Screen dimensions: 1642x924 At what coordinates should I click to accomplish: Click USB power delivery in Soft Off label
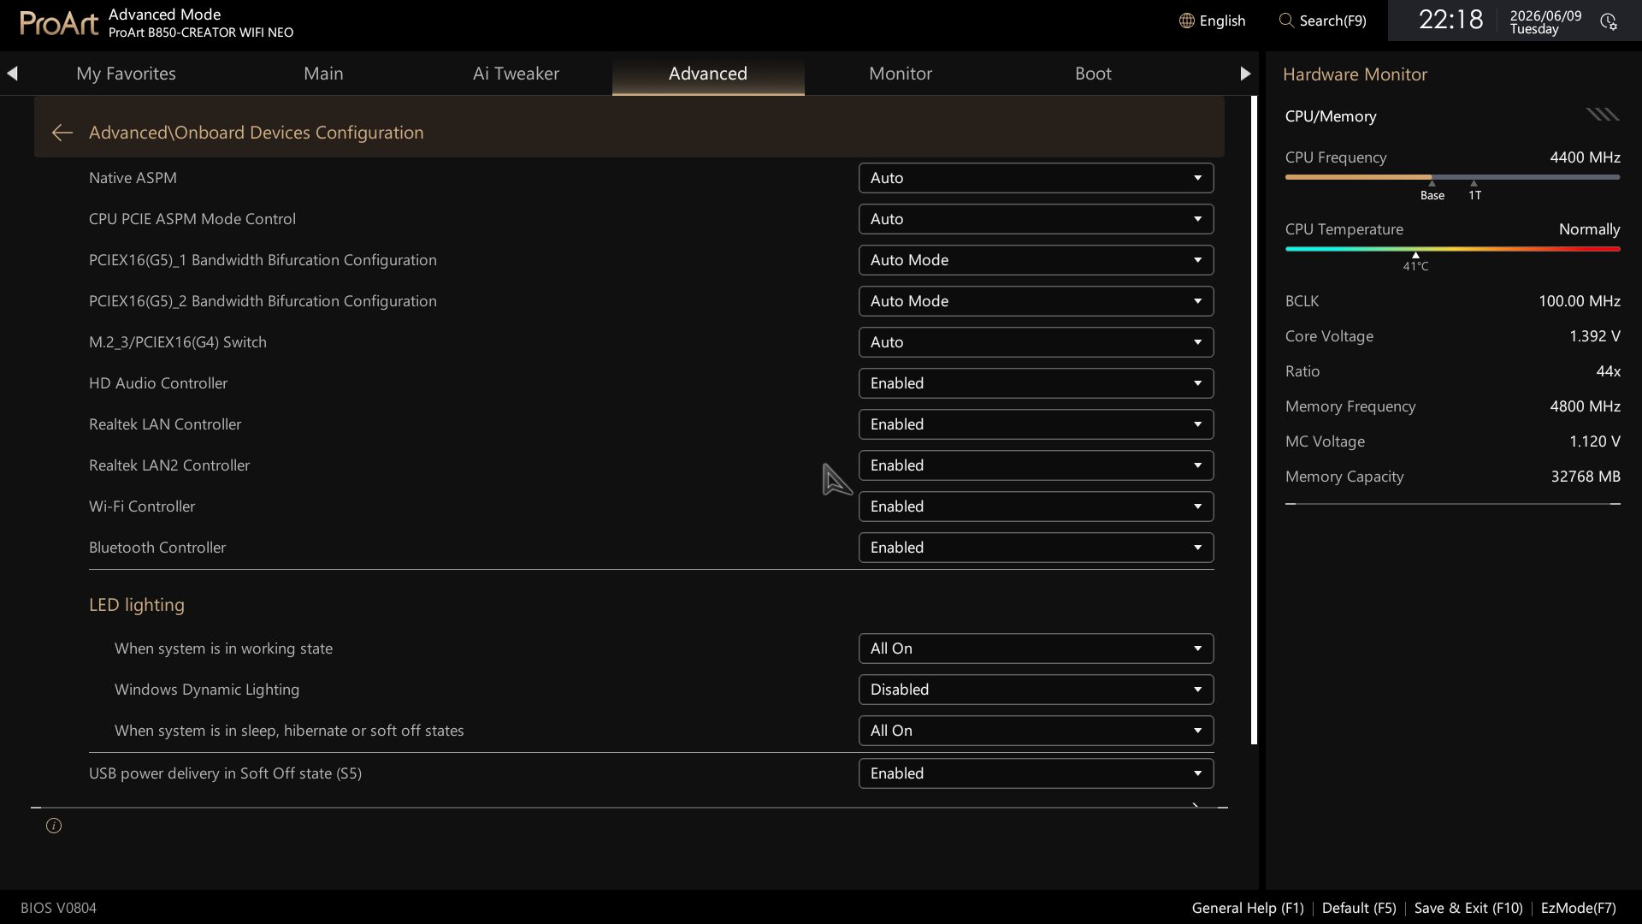225,773
